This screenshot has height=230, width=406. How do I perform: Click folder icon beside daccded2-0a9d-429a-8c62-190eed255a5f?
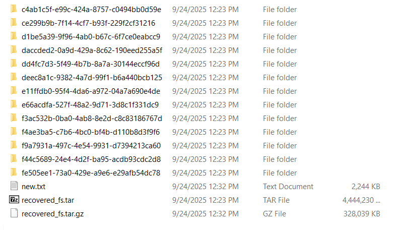point(14,50)
